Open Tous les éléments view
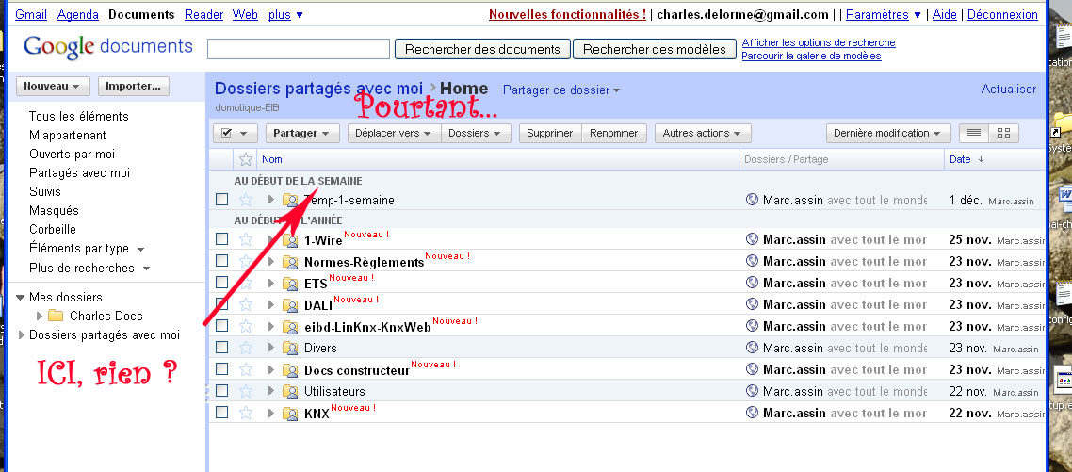Screen dimensions: 1072x472 (x=78, y=116)
